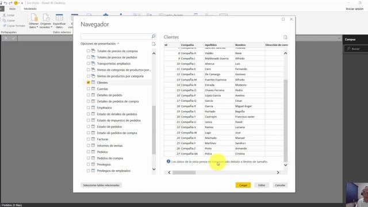Click the Cargar button
The width and height of the screenshot is (368, 207).
point(243,185)
